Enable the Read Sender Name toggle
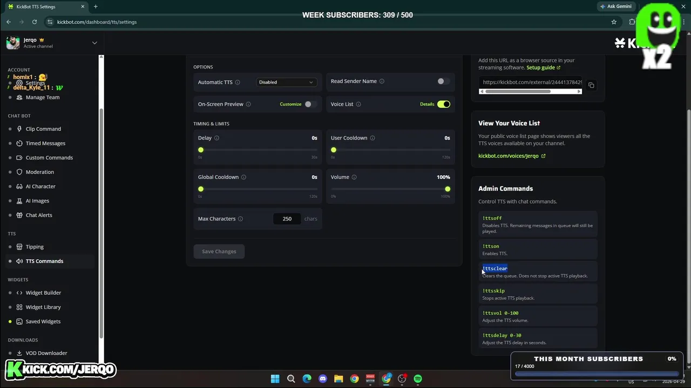 [443, 81]
